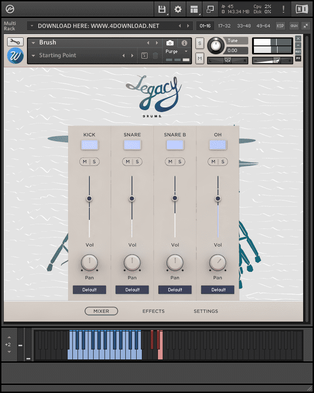Click the PV button on instrument header
The image size is (314, 393).
[298, 58]
